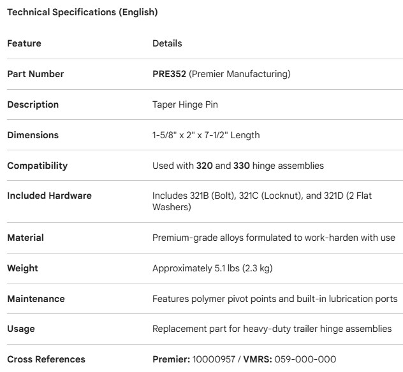Viewport: 403px width, 372px height.
Task: Select the Material row label
Action: [x=26, y=238]
